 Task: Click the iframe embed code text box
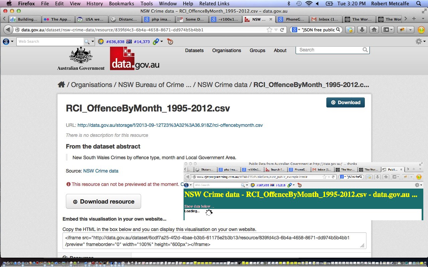[x=214, y=241]
